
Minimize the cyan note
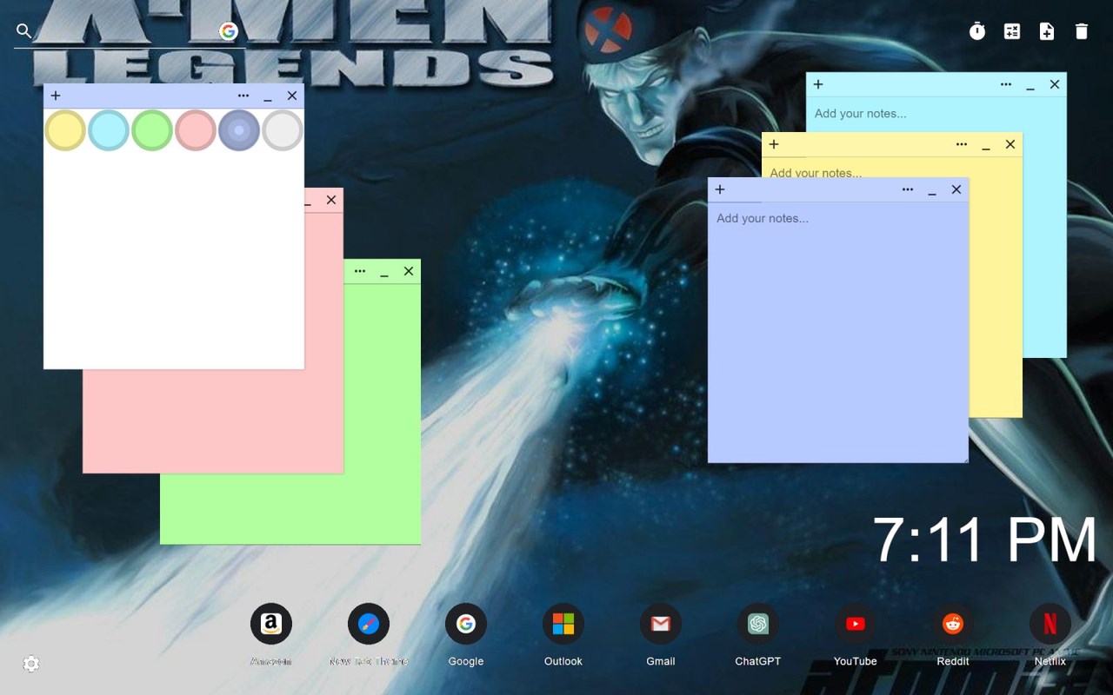click(1030, 86)
